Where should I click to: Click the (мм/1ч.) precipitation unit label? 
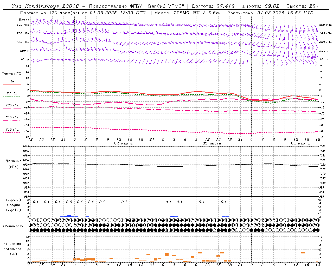[14, 210]
